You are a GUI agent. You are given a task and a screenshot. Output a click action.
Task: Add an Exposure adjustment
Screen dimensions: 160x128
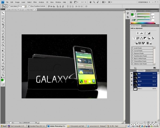pyautogui.click(x=149, y=33)
